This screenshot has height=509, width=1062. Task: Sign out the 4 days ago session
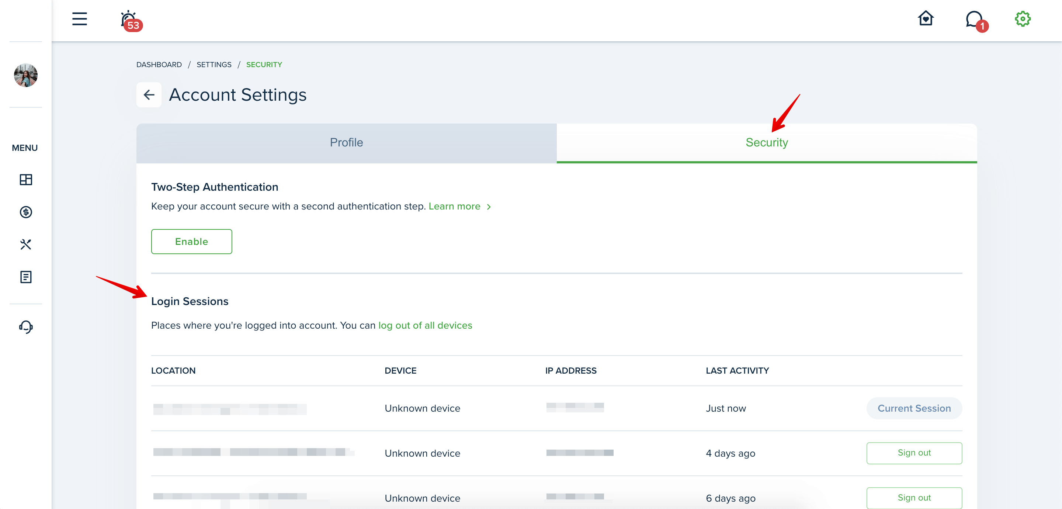[x=914, y=453]
